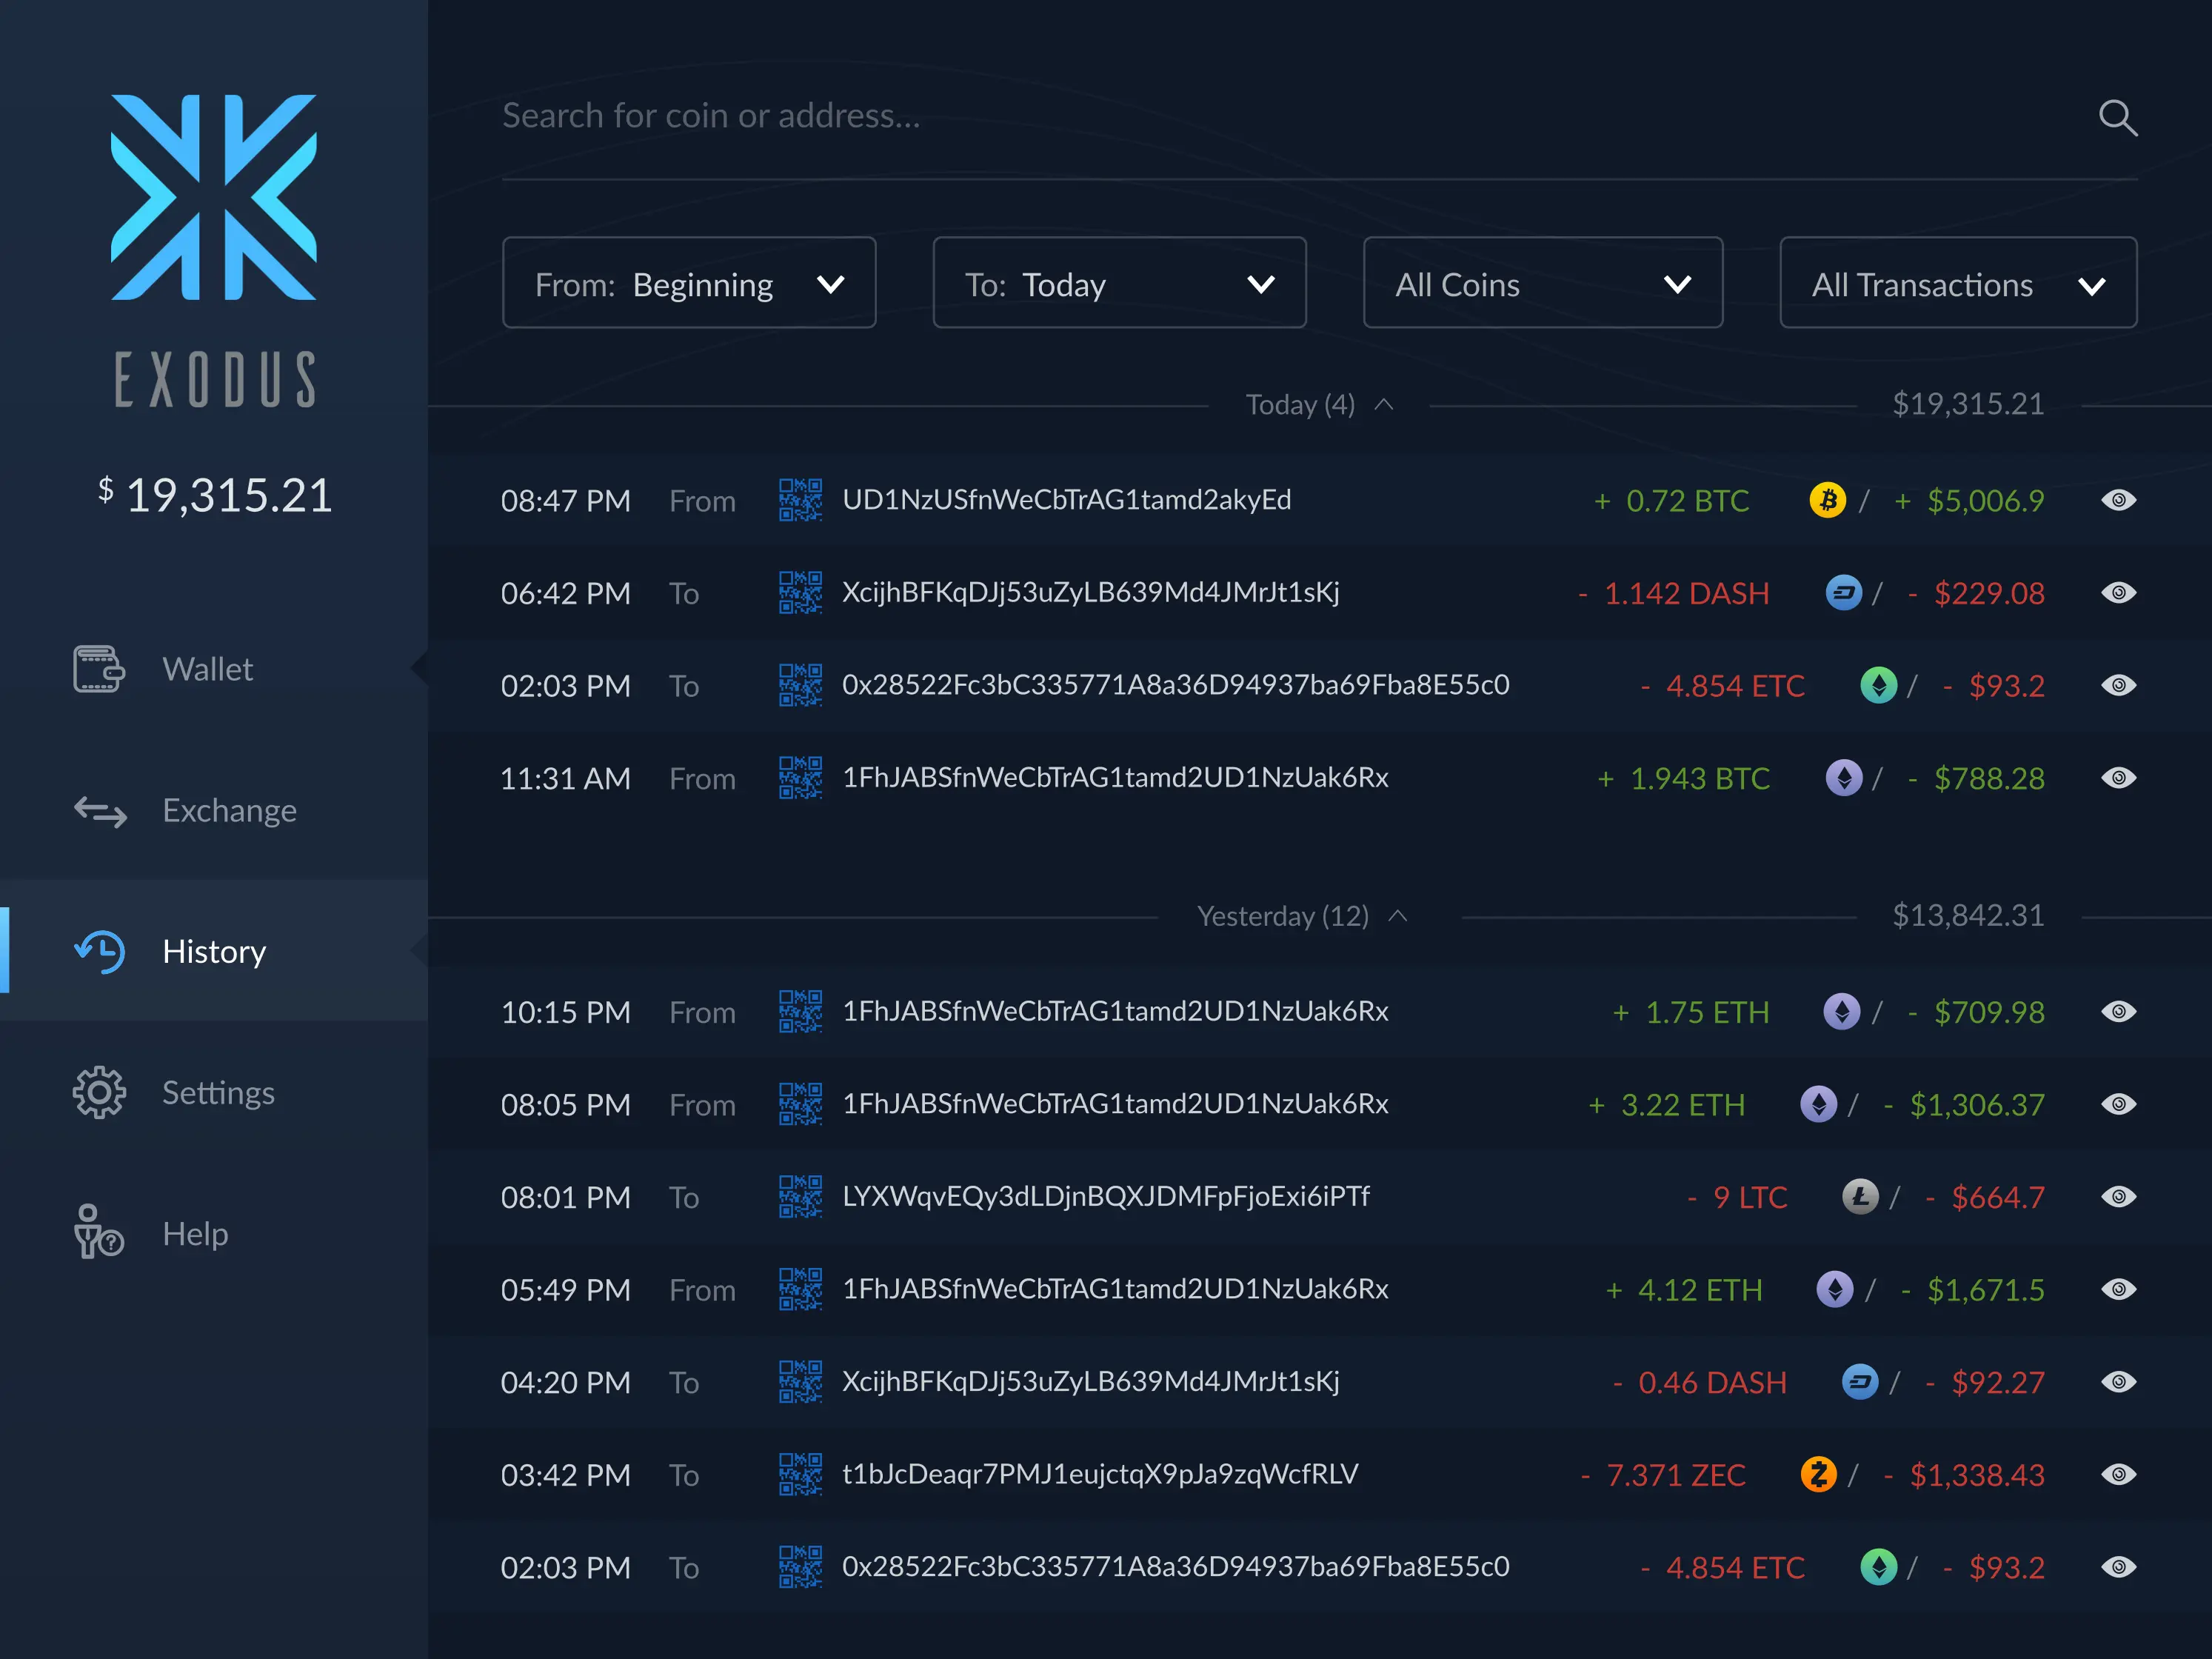This screenshot has width=2212, height=1659.
Task: Click the time 08:05 PM
Action: pos(566,1105)
